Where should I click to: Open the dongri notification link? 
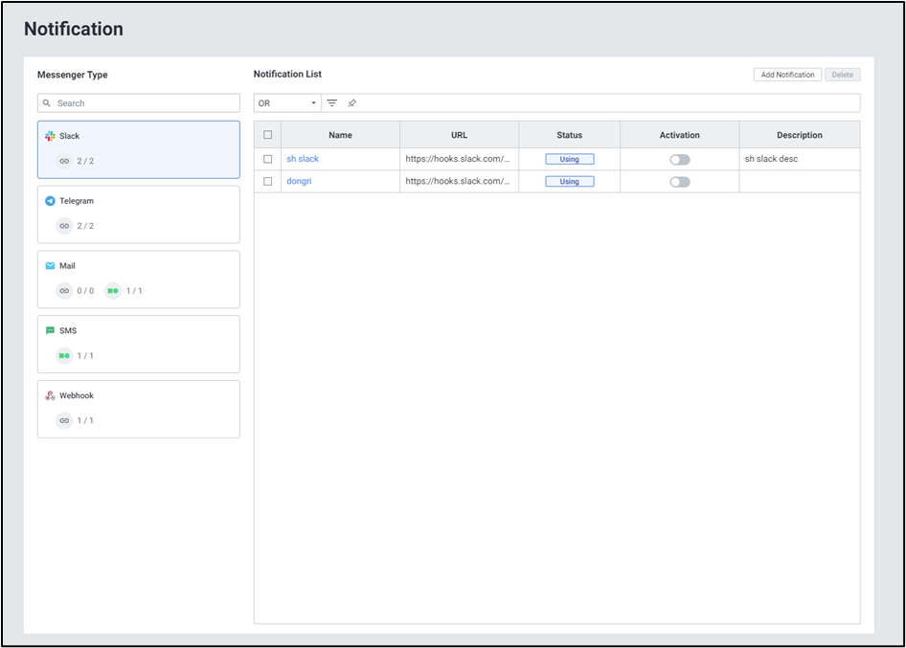[x=299, y=181]
